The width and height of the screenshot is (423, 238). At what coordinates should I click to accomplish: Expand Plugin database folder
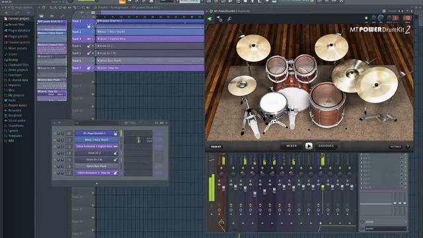coord(17,30)
